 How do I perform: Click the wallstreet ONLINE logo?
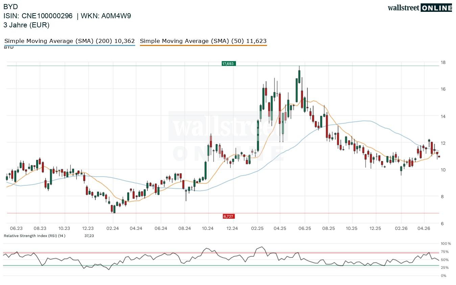pyautogui.click(x=420, y=8)
